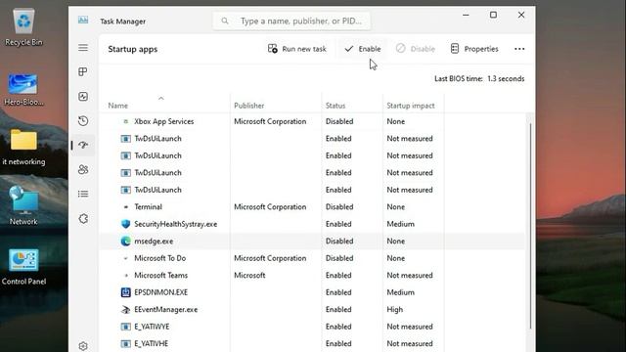Click the Task Manager app icon
The height and width of the screenshot is (352, 626).
pyautogui.click(x=83, y=20)
